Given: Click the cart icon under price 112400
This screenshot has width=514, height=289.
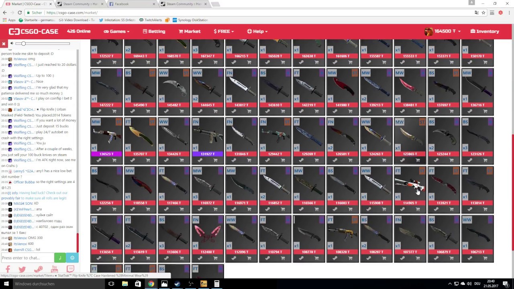Looking at the screenshot, I should (x=215, y=258).
